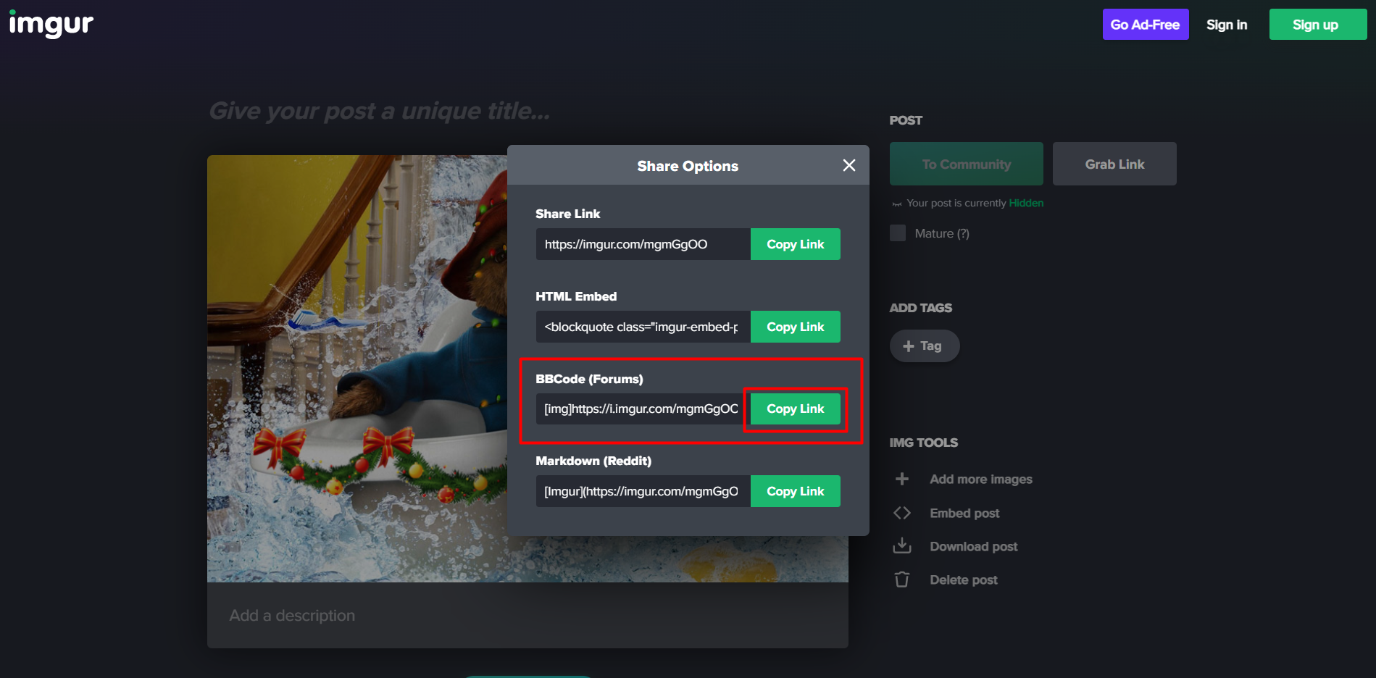
Task: Click the Delete post trash icon
Action: [902, 579]
